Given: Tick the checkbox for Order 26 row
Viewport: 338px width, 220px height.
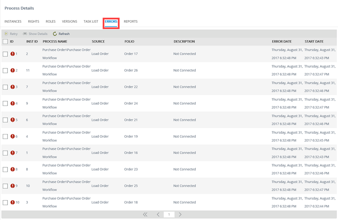Looking at the screenshot, I should click(x=5, y=70).
